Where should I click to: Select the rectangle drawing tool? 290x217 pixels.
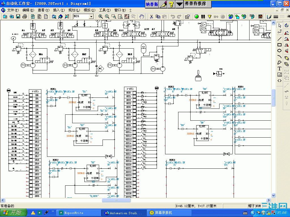point(280,45)
